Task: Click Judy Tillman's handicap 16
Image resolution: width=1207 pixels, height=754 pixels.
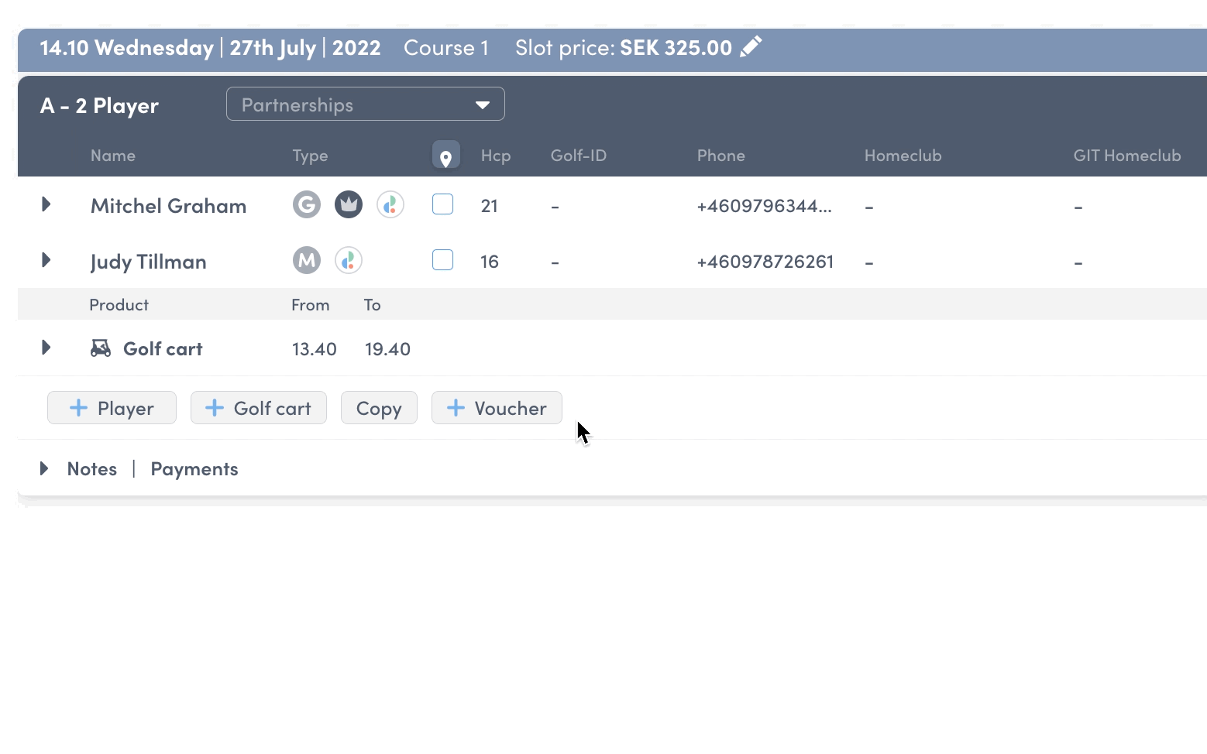Action: tap(490, 261)
